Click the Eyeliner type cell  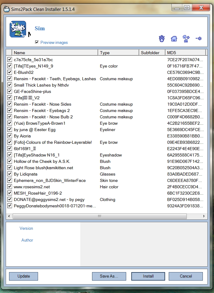pos(107,130)
